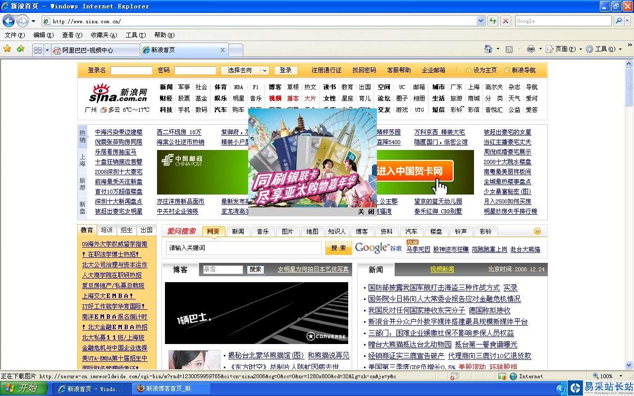Open the Windows 开始 start button

tap(24, 389)
